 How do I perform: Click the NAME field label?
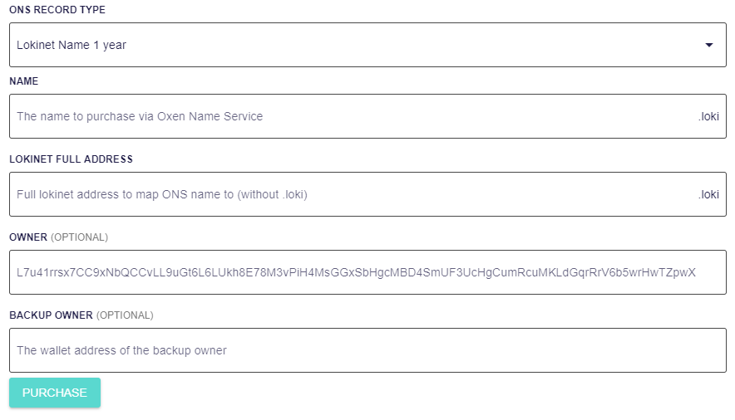pos(23,81)
